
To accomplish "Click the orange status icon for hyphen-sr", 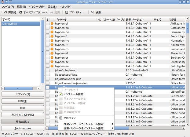I will [x=52, y=58].
